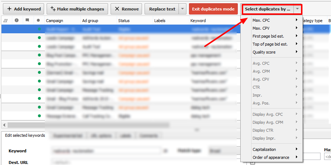Click the Remove button
The image size is (331, 165).
(127, 9)
